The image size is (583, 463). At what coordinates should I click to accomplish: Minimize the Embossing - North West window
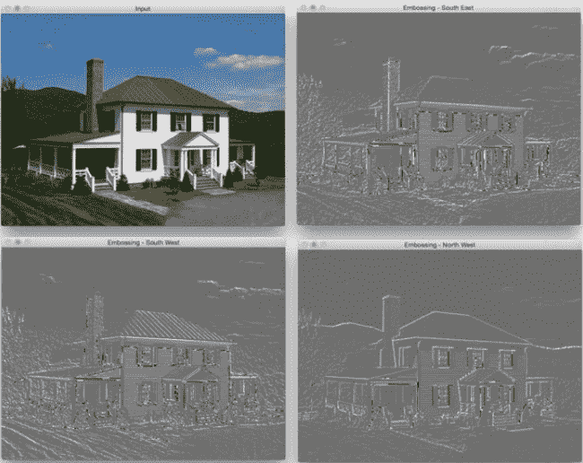(312, 243)
